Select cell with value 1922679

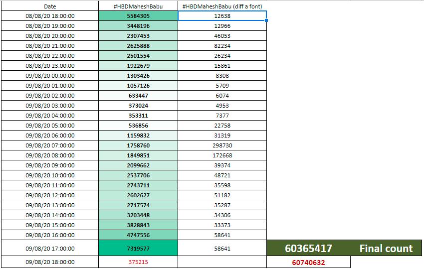coord(138,66)
